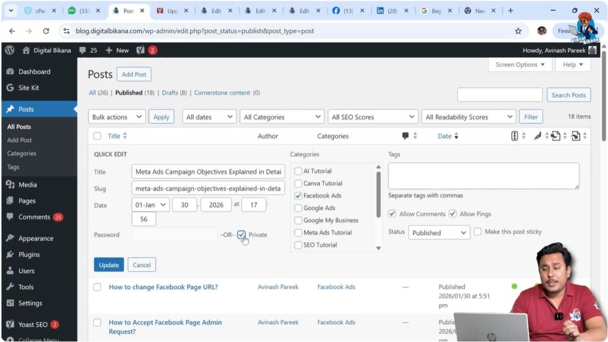Open the How to change Facebook Page URL post

[x=163, y=287]
